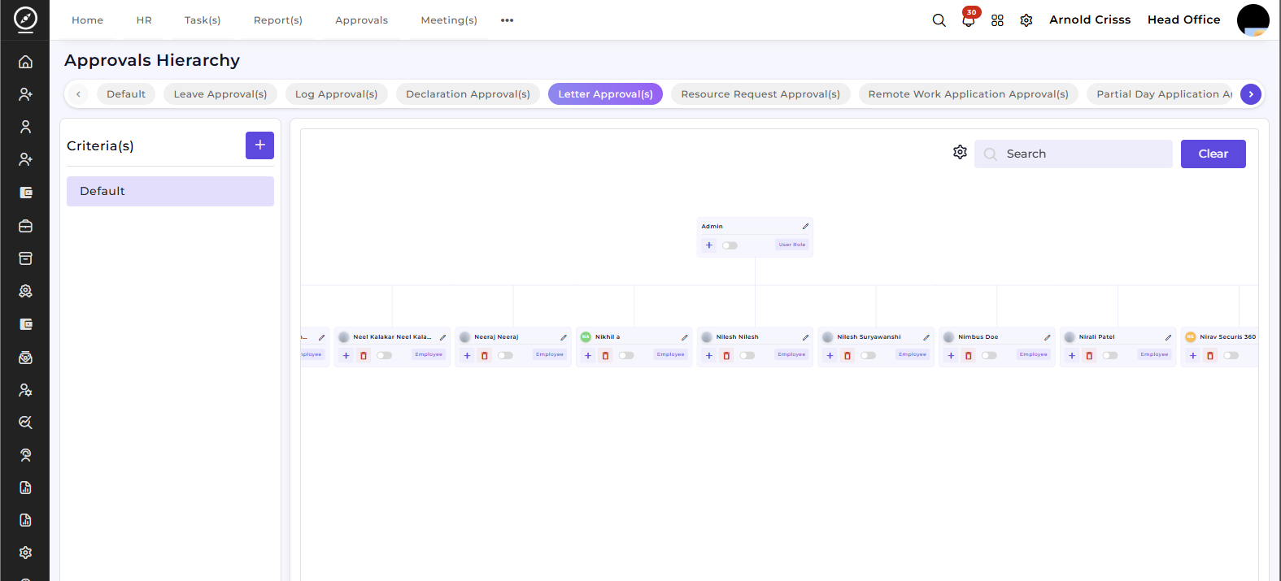Click the Search input field
This screenshot has width=1281, height=581.
[1074, 154]
